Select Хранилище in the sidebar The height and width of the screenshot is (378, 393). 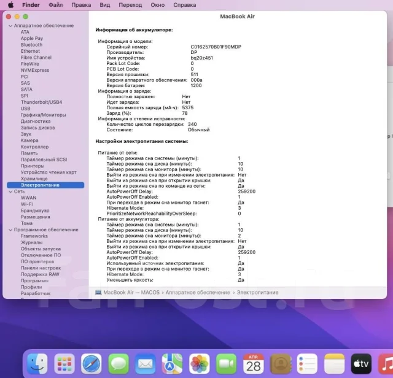click(34, 179)
